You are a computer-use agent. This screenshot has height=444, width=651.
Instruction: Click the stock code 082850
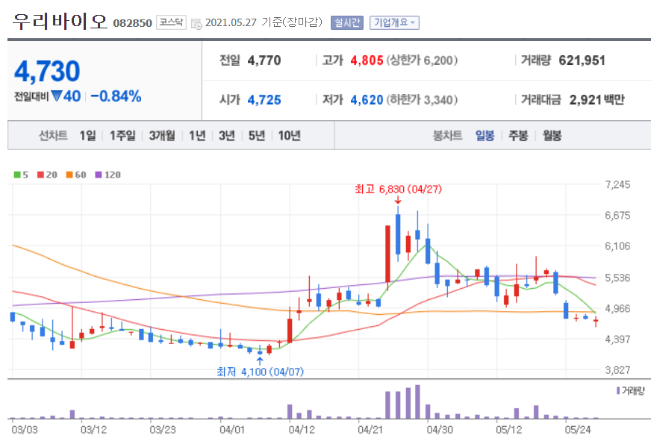click(132, 23)
